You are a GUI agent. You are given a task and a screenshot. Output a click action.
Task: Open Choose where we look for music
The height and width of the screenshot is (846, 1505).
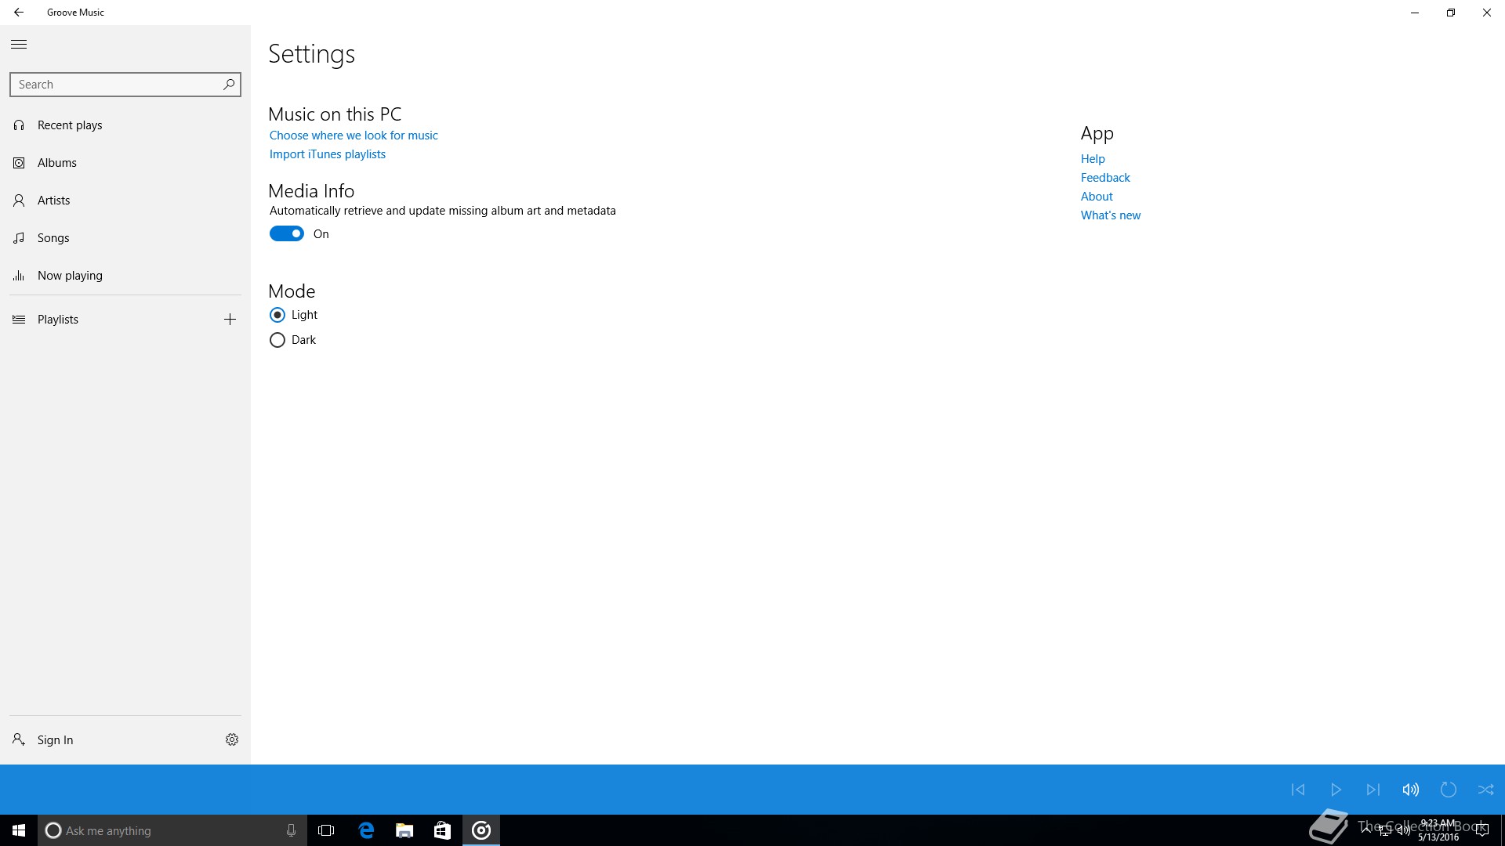point(354,136)
